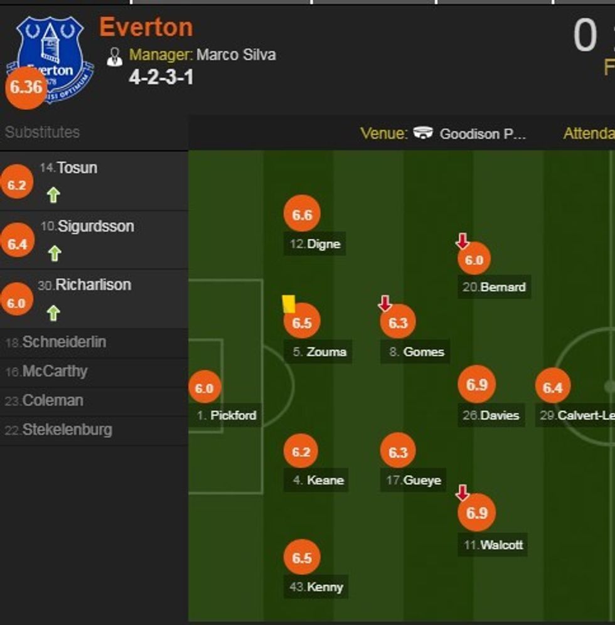Viewport: 615px width, 625px height.
Task: Click Walcott's red substitution arrow
Action: [x=463, y=493]
